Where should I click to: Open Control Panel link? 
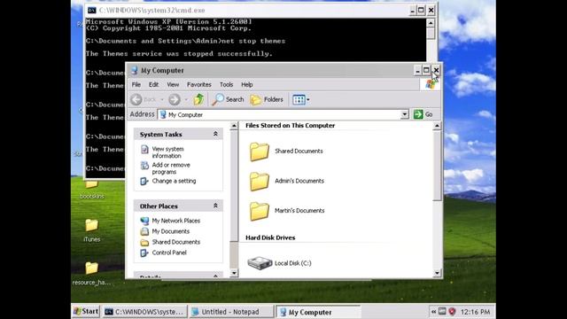tap(169, 253)
